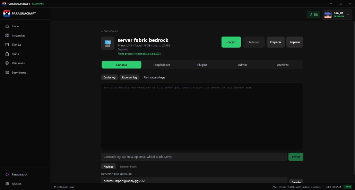Click the Playit process-import address link
355x190 pixels.
tap(139, 54)
